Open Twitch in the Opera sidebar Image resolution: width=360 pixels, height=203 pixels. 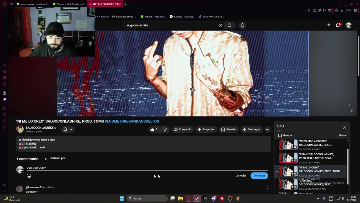(4, 99)
